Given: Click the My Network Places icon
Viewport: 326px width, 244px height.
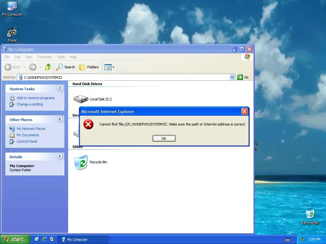Looking at the screenshot, I should 12,129.
